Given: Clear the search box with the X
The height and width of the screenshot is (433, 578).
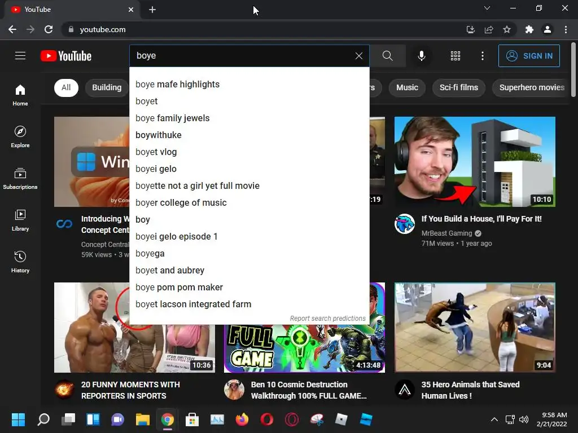Looking at the screenshot, I should coord(358,56).
